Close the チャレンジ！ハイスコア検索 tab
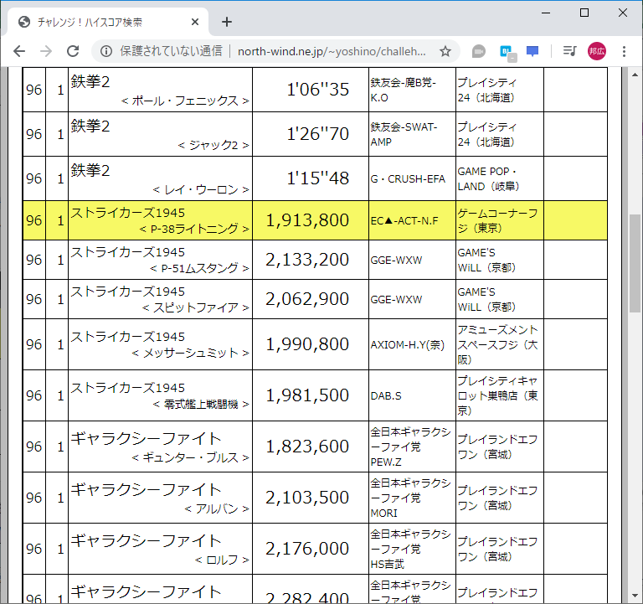 click(195, 22)
